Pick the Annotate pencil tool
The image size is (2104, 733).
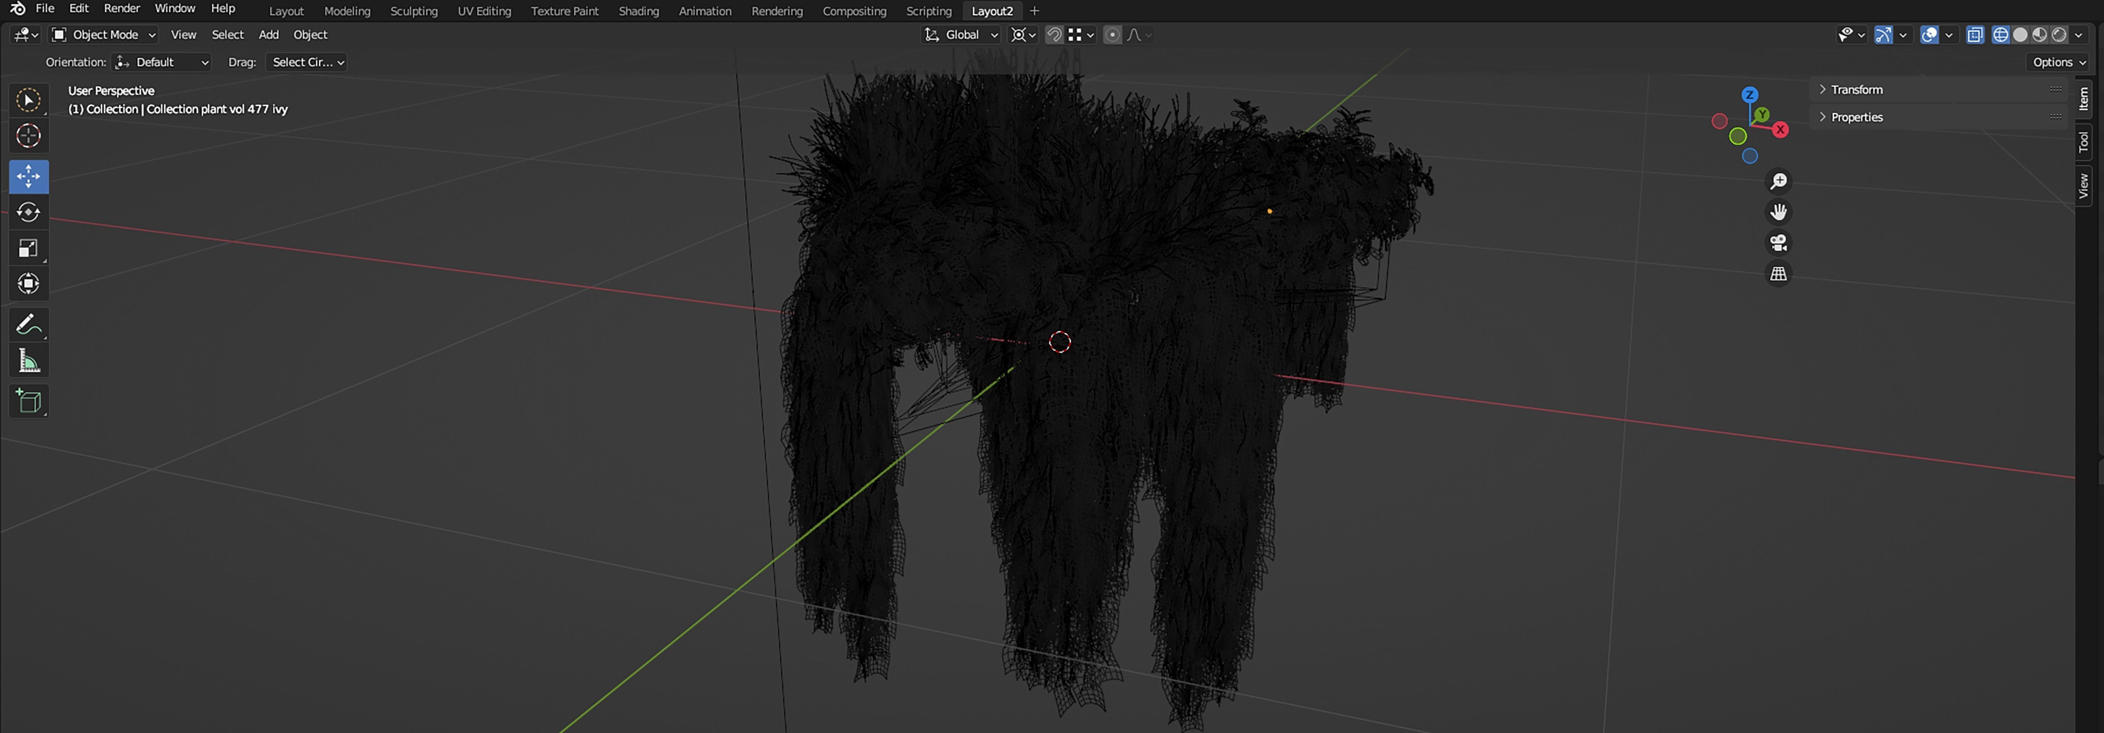(x=29, y=325)
